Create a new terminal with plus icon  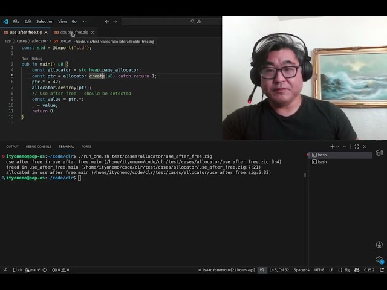pos(332,146)
